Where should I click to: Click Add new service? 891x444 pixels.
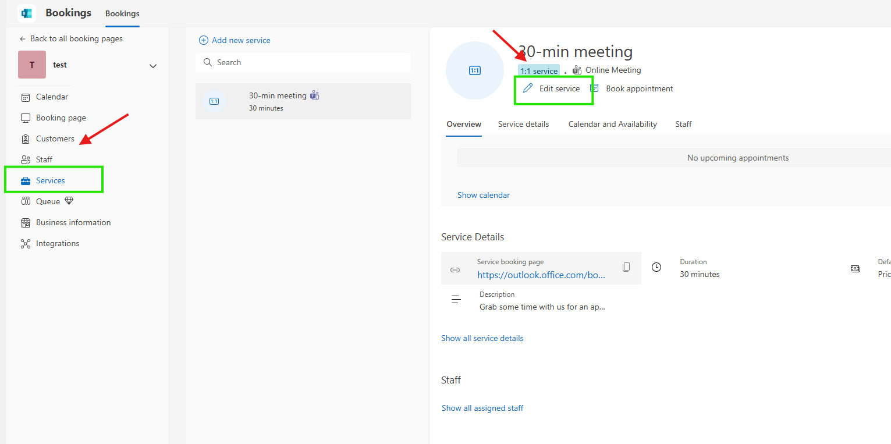coord(235,40)
